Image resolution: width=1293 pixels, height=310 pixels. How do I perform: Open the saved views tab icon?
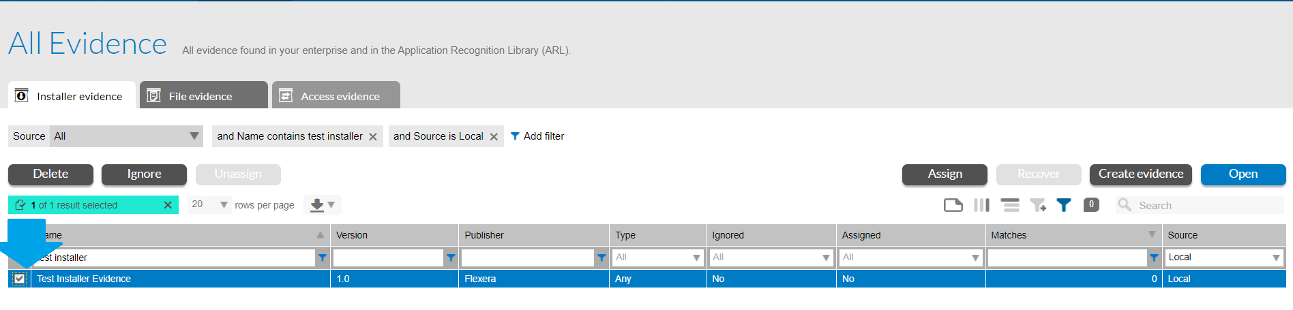point(953,205)
